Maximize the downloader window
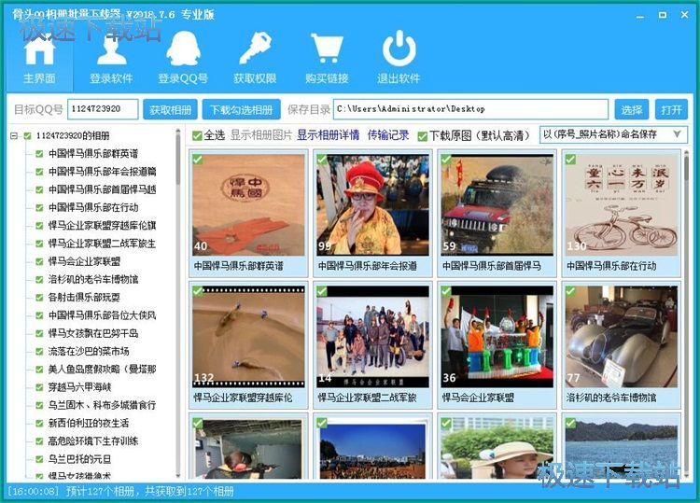Screen dimensions: 700x503 [663, 15]
